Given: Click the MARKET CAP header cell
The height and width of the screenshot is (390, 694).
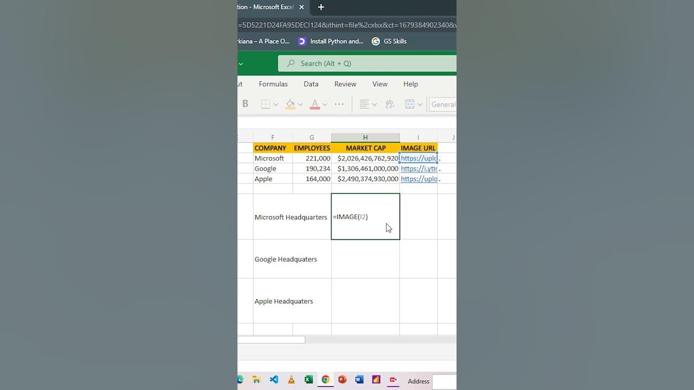Looking at the screenshot, I should pos(365,148).
